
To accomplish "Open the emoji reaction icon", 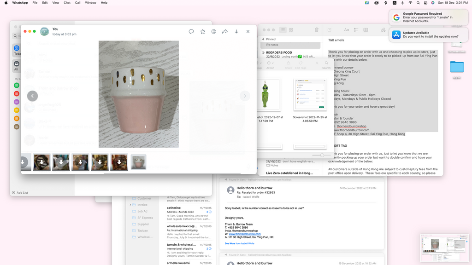I will coord(214,31).
